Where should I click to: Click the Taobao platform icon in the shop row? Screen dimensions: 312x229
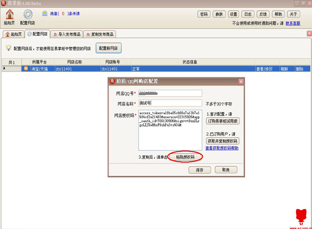point(26,68)
